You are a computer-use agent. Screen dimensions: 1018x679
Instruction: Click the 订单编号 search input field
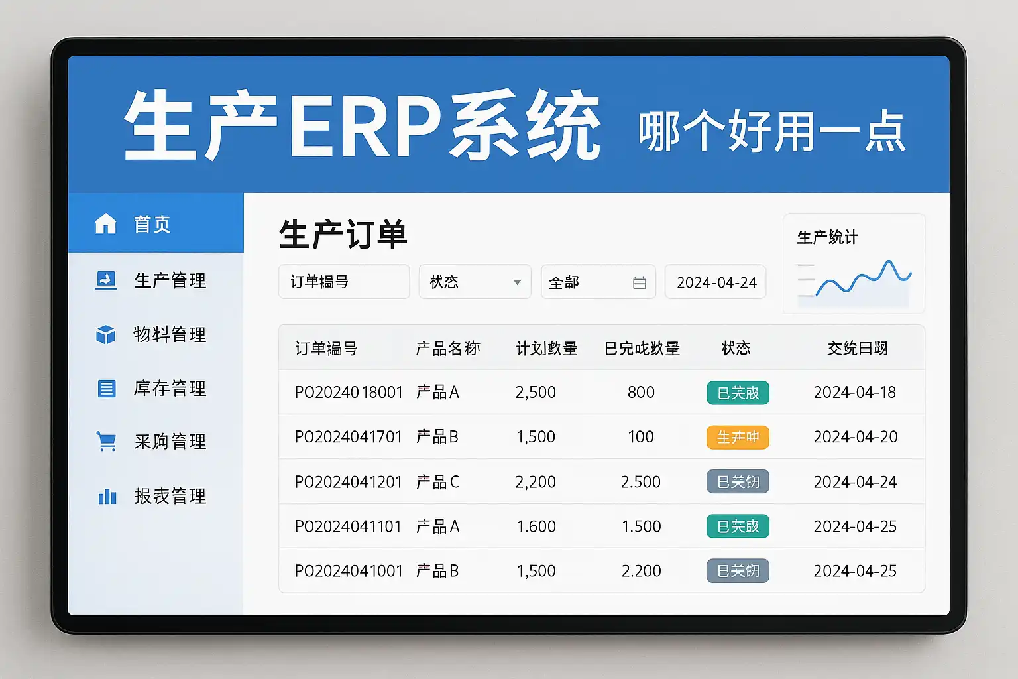[x=344, y=282]
